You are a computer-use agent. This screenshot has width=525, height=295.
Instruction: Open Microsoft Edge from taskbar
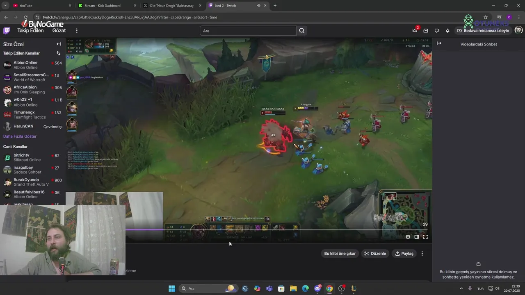click(305, 288)
